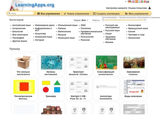Select the Физика category
Screen dimensions: 160x115
pyautogui.click(x=109, y=42)
